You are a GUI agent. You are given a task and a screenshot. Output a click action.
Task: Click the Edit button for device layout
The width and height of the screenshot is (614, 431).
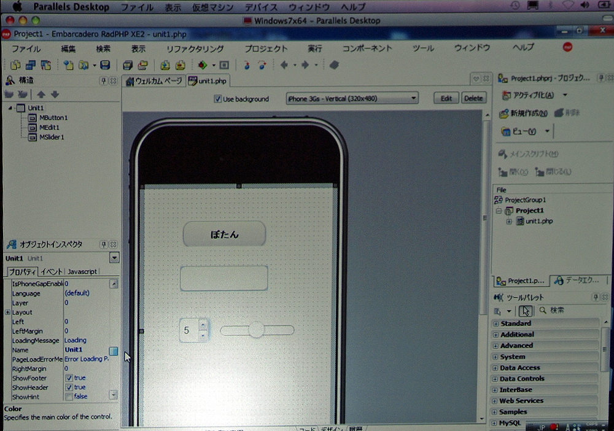pyautogui.click(x=446, y=98)
